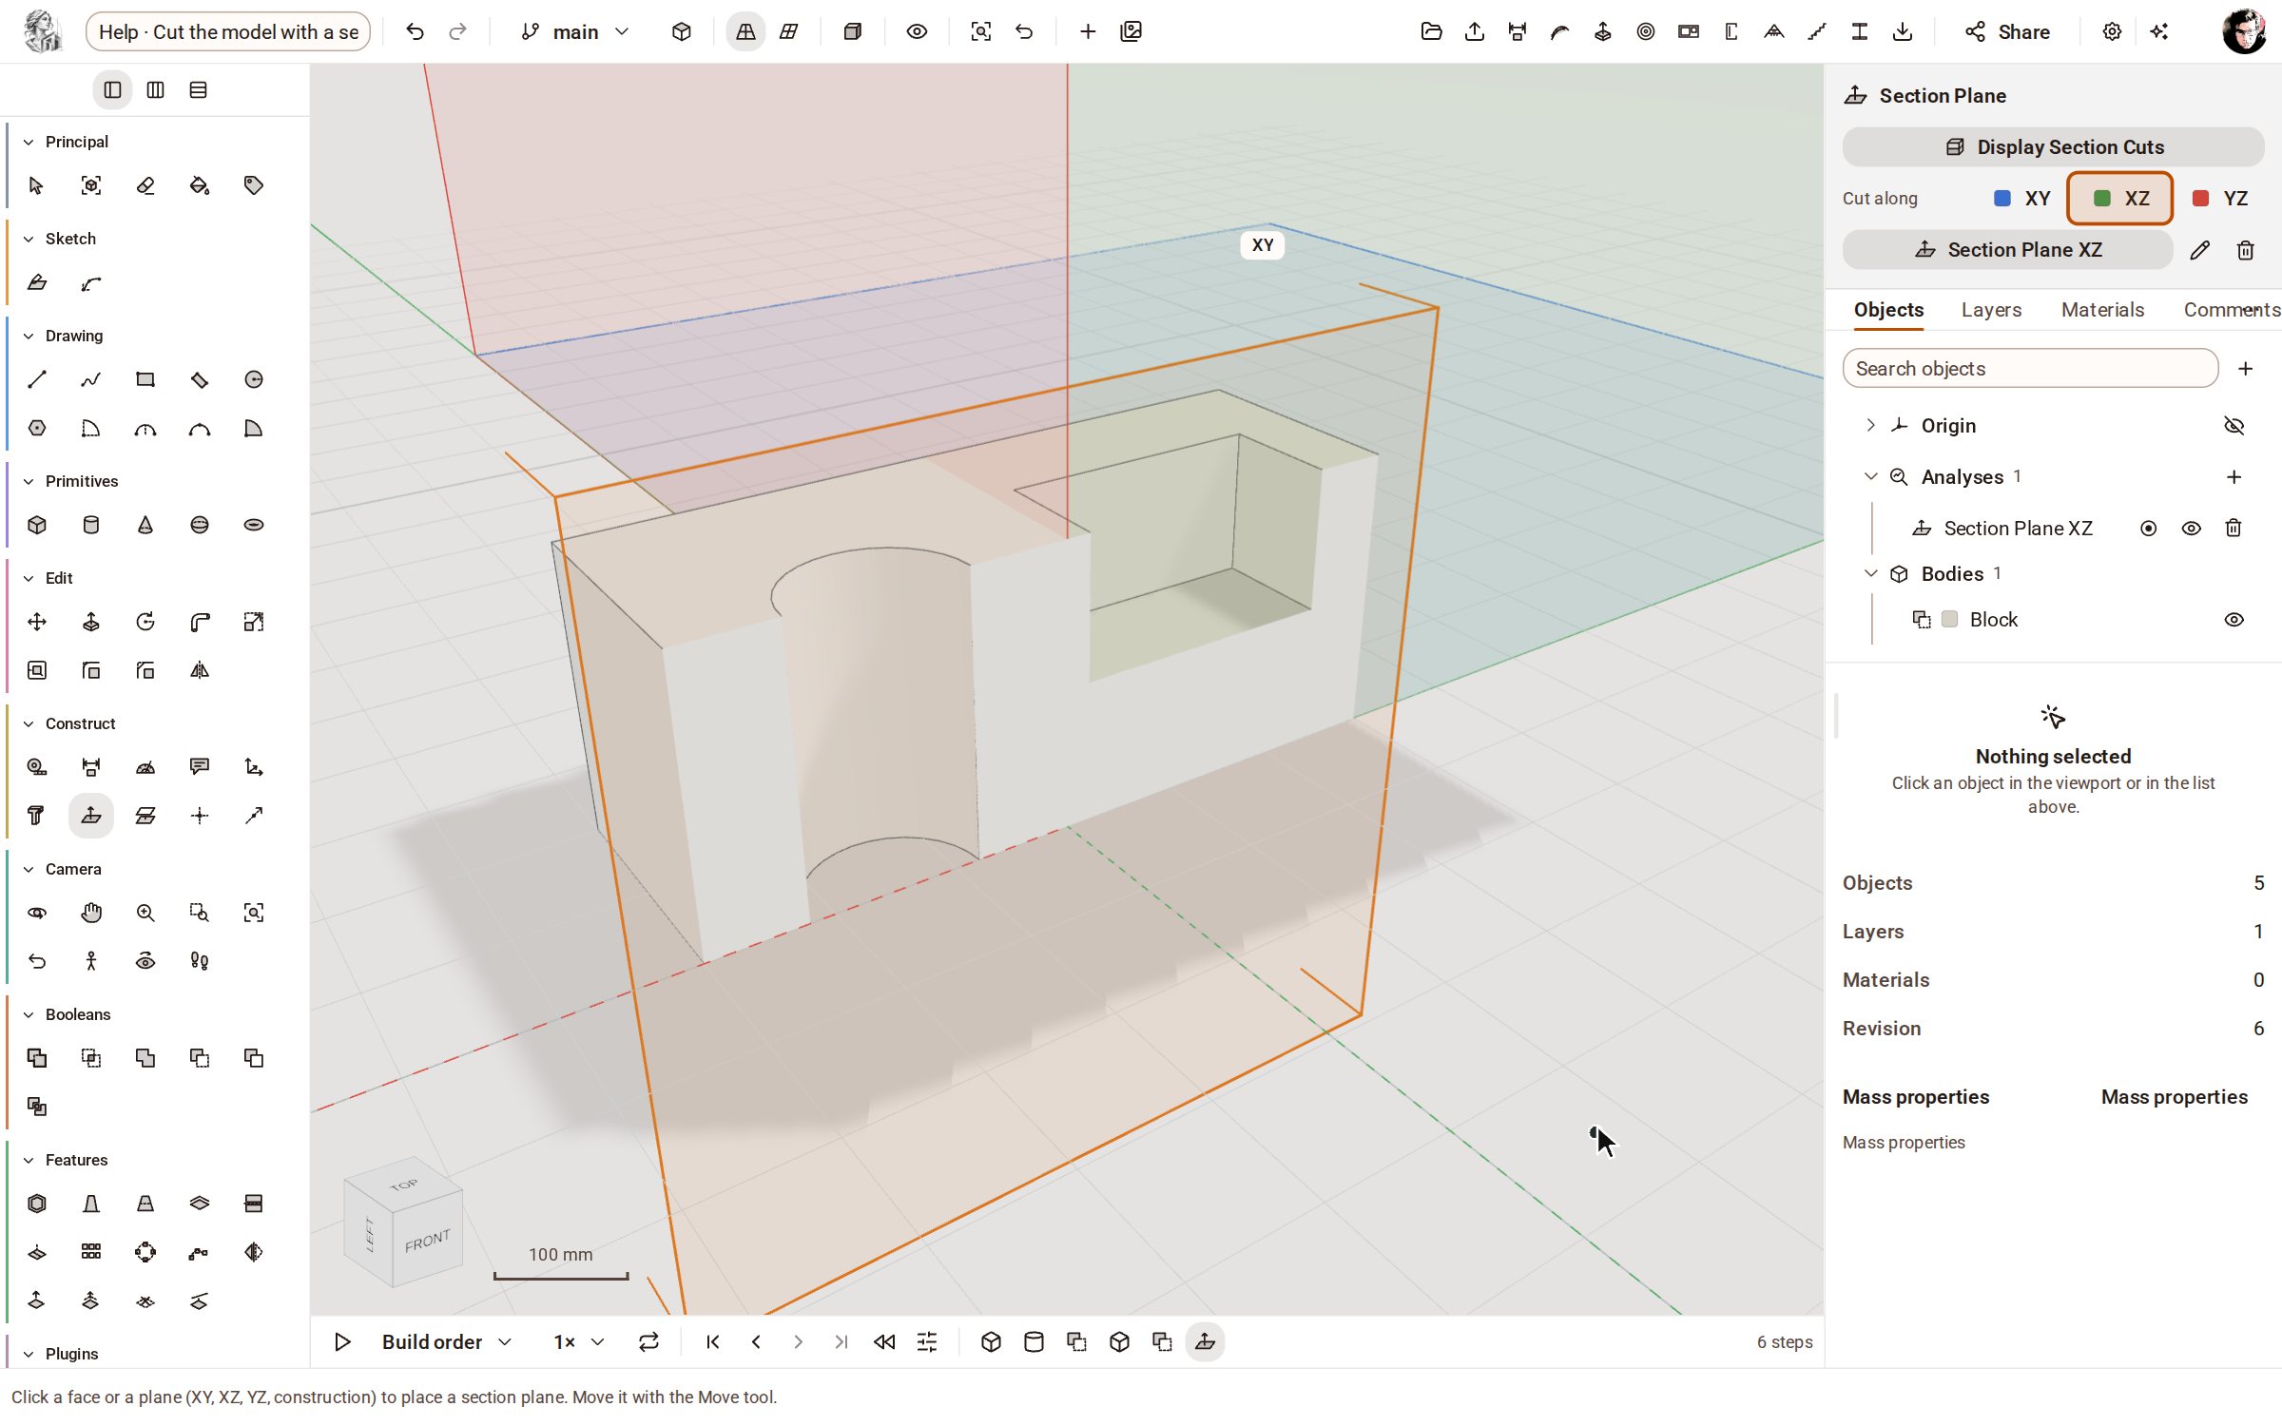2282x1426 pixels.
Task: Activate the Section Plane XZ radio indicator
Action: click(x=2148, y=529)
